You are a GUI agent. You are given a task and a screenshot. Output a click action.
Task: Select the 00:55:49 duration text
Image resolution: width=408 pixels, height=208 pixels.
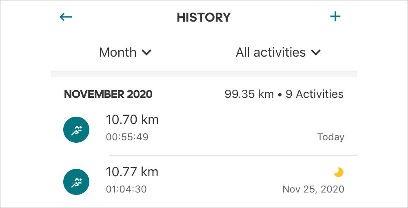127,137
